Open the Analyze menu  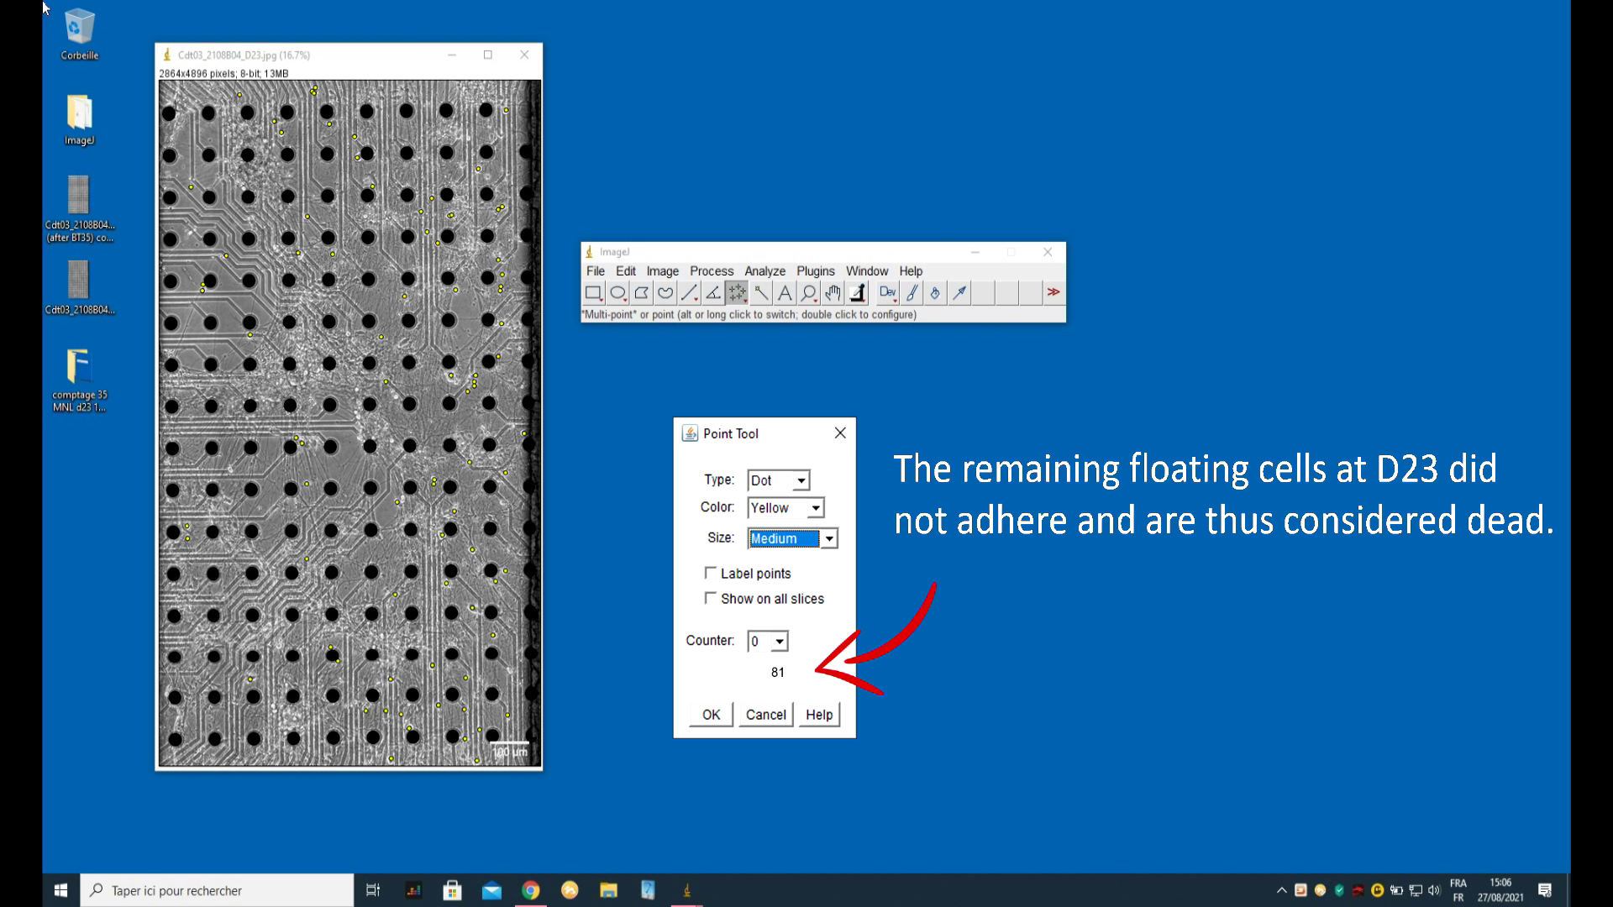click(x=764, y=271)
